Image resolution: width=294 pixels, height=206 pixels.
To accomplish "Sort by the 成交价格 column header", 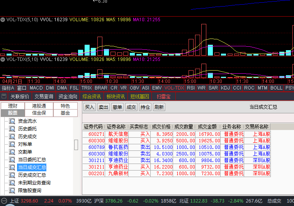I will pos(161,127).
